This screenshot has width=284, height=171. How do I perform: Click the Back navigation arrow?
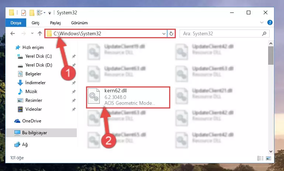click(13, 33)
